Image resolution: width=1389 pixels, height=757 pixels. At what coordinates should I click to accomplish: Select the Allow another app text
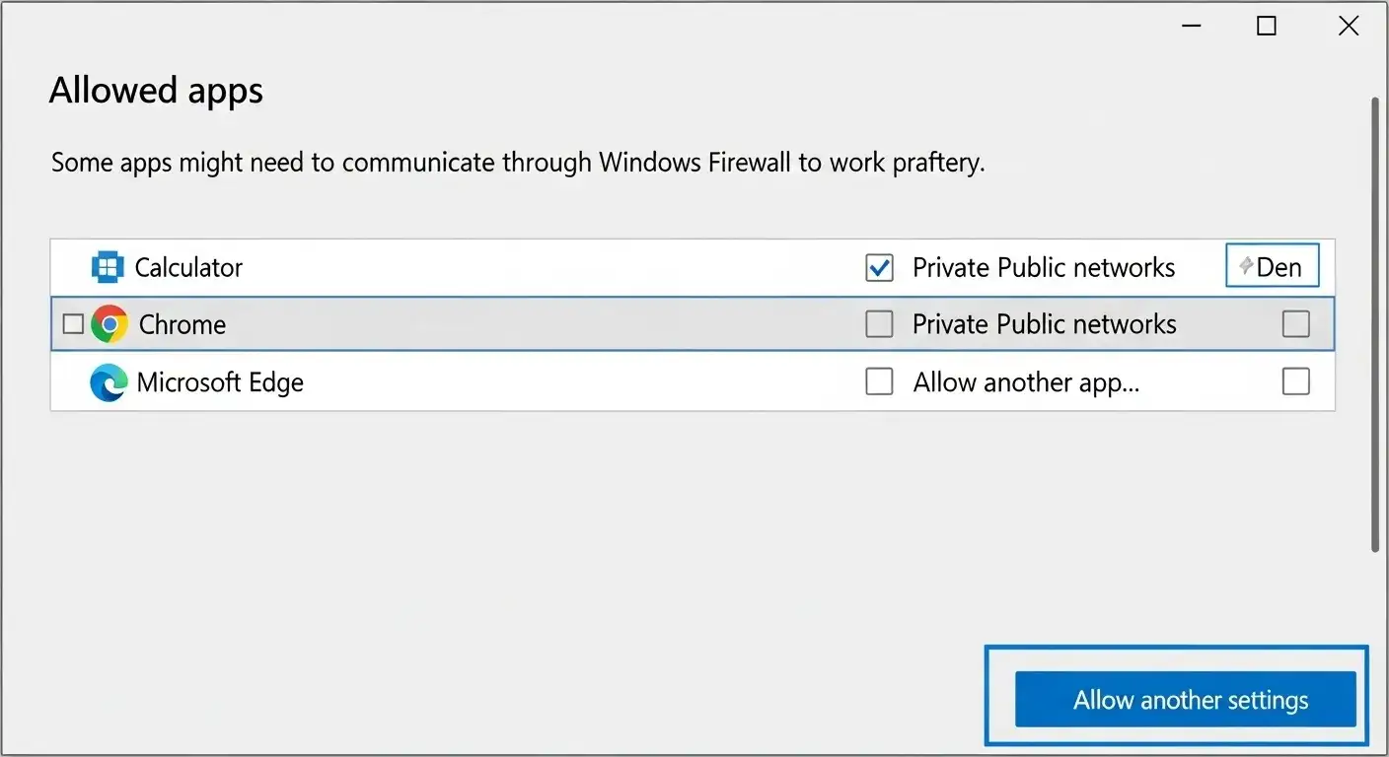click(x=1026, y=382)
